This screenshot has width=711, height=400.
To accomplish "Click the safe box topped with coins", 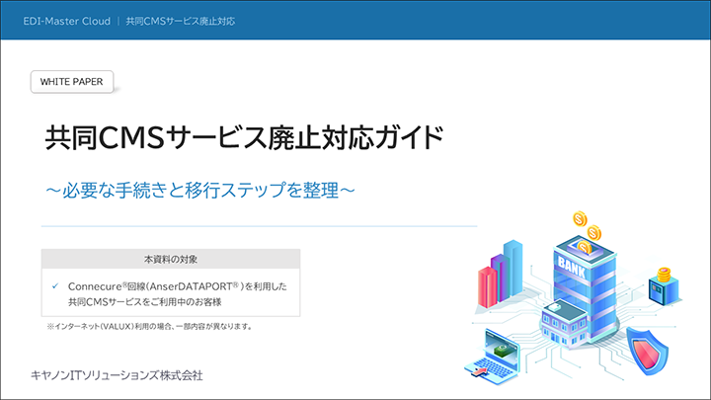I will (x=665, y=286).
